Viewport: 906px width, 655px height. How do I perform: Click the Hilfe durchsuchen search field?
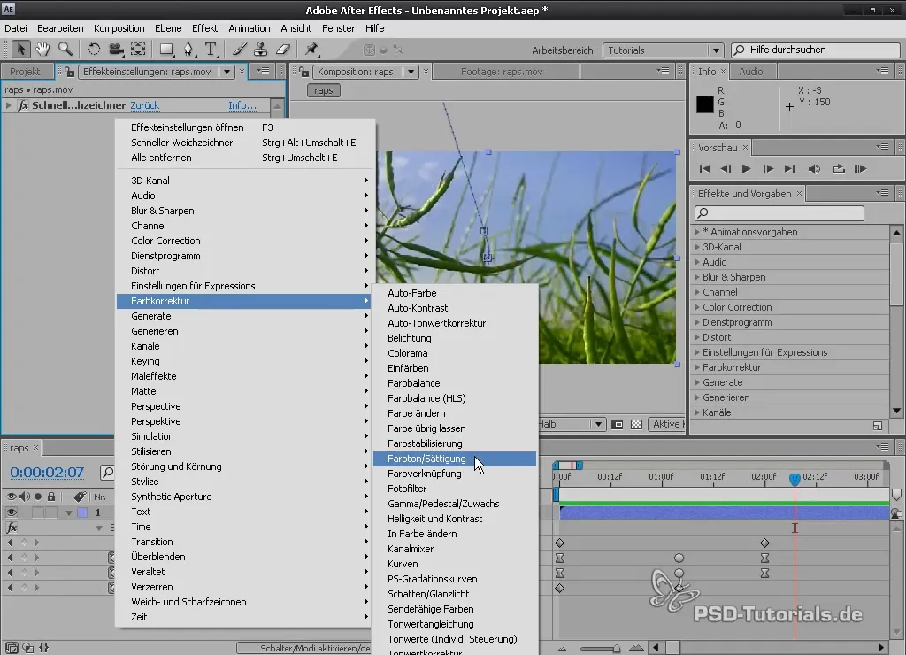click(x=815, y=50)
